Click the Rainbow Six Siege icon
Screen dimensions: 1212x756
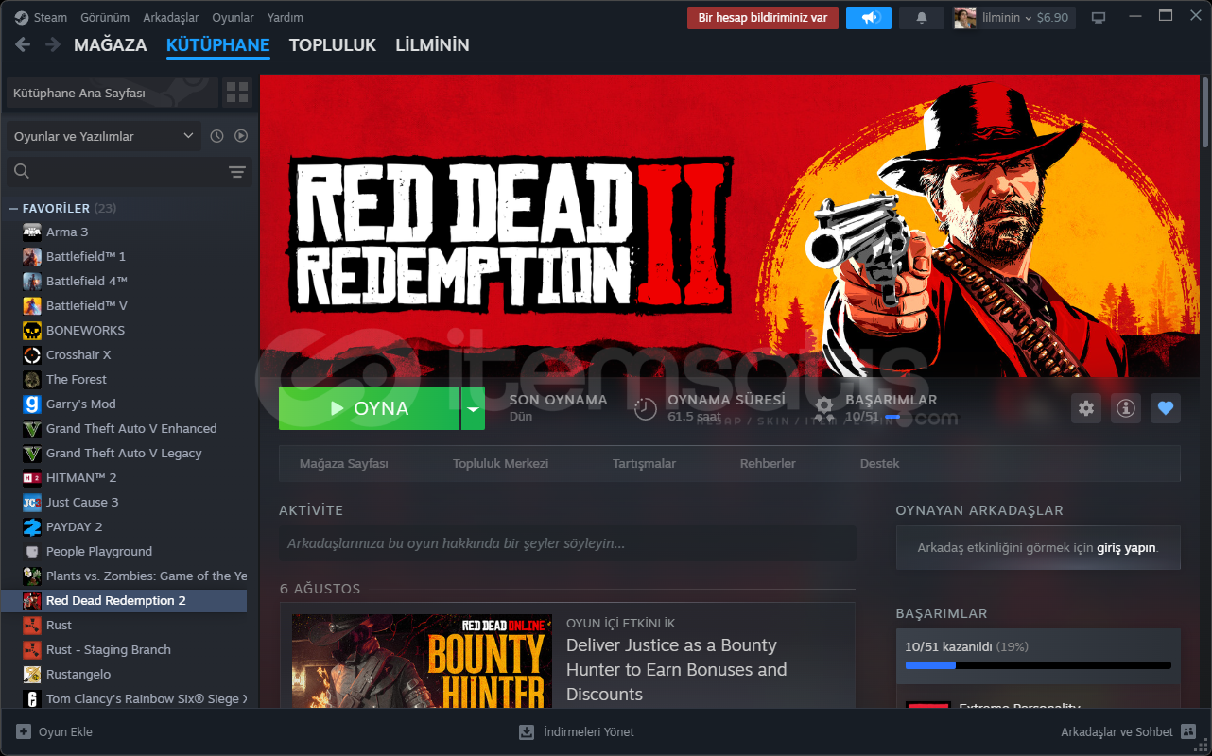(x=32, y=698)
